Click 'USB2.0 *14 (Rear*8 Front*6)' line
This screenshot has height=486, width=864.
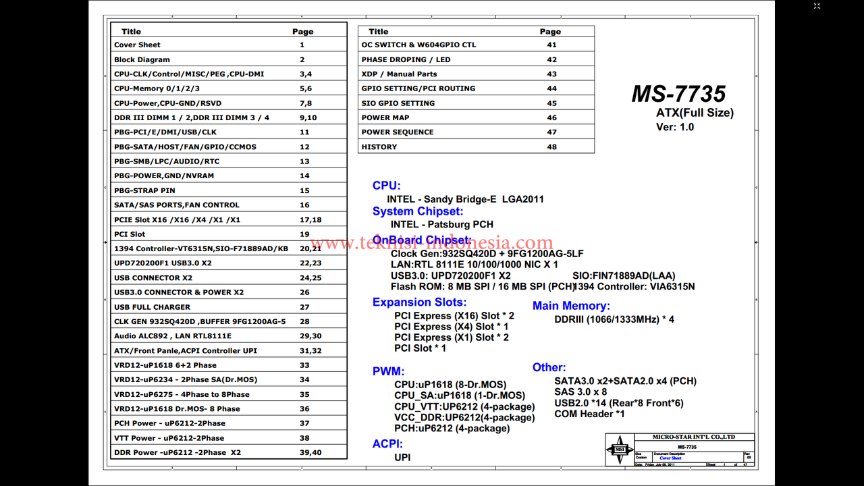pos(619,403)
